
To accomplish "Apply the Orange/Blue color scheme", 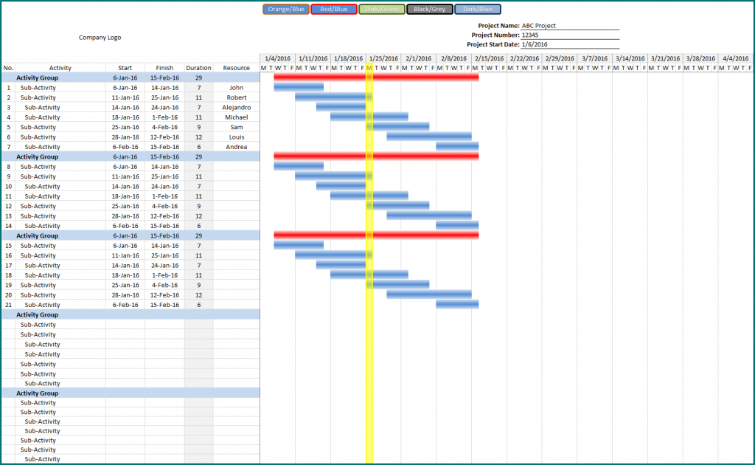I will [285, 10].
